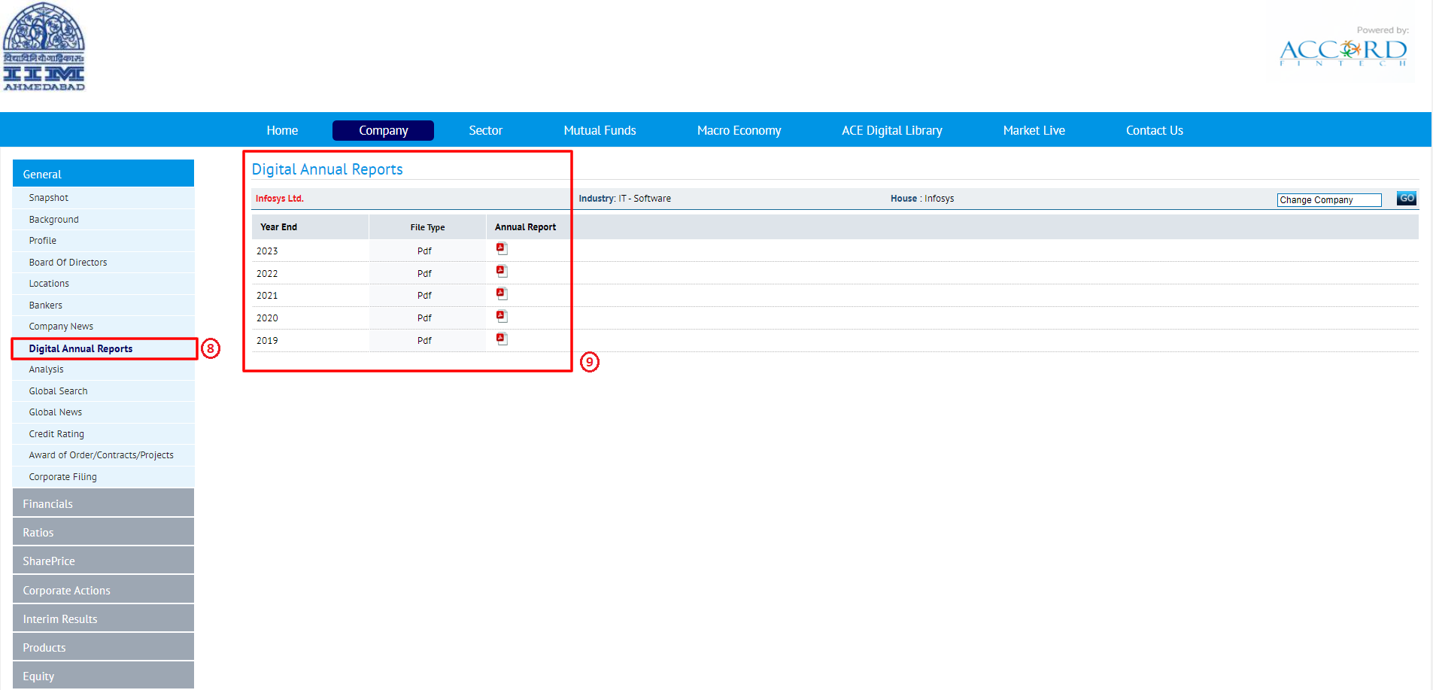Click the Annual Report column header

point(525,227)
